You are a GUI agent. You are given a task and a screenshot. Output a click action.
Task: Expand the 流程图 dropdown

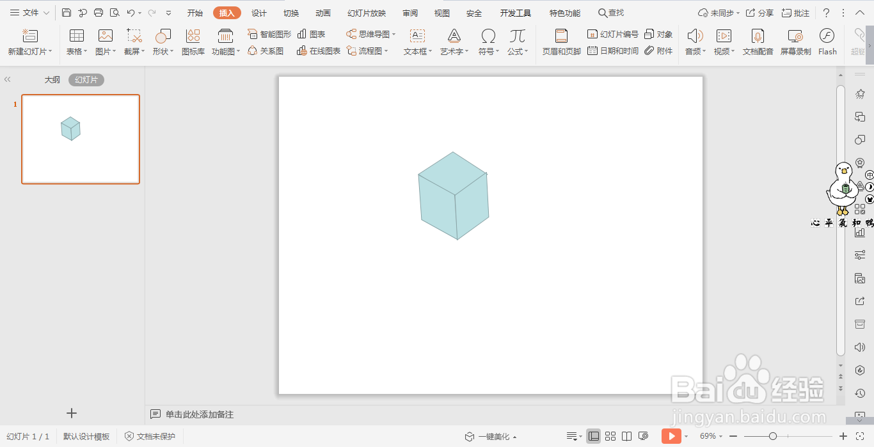[386, 51]
